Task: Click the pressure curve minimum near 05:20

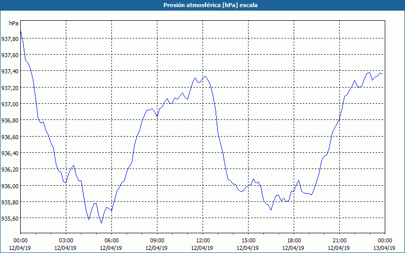Action: click(x=102, y=223)
